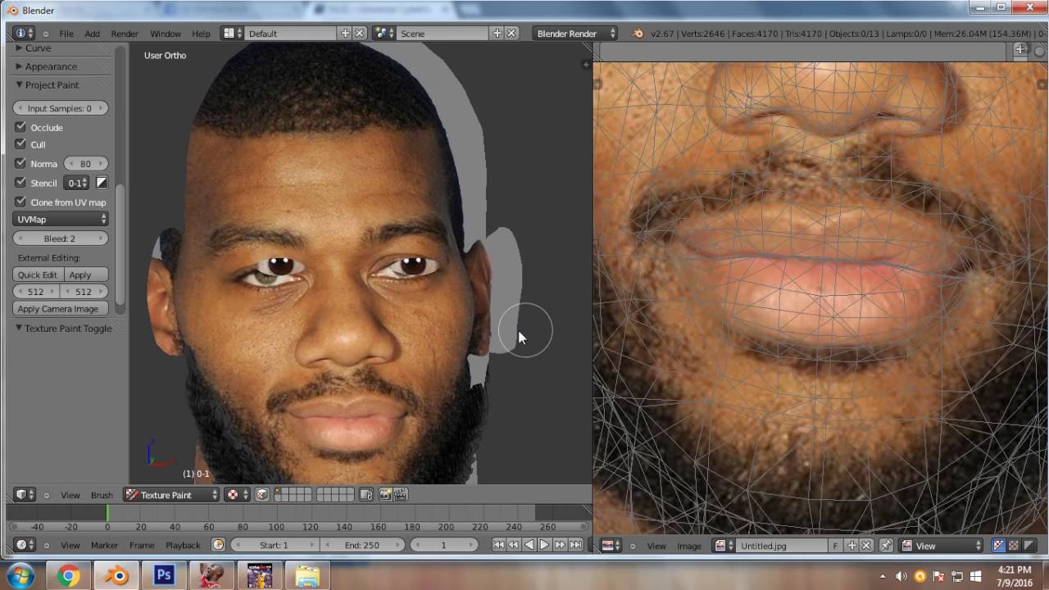Unlink the Untitled.jpg image

coord(866,546)
